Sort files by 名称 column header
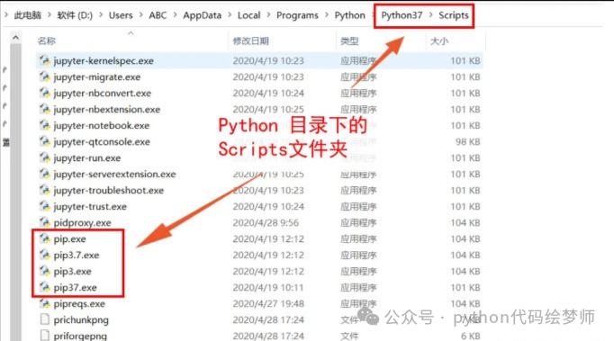Screen dimensions: 614x341 pyautogui.click(x=47, y=40)
